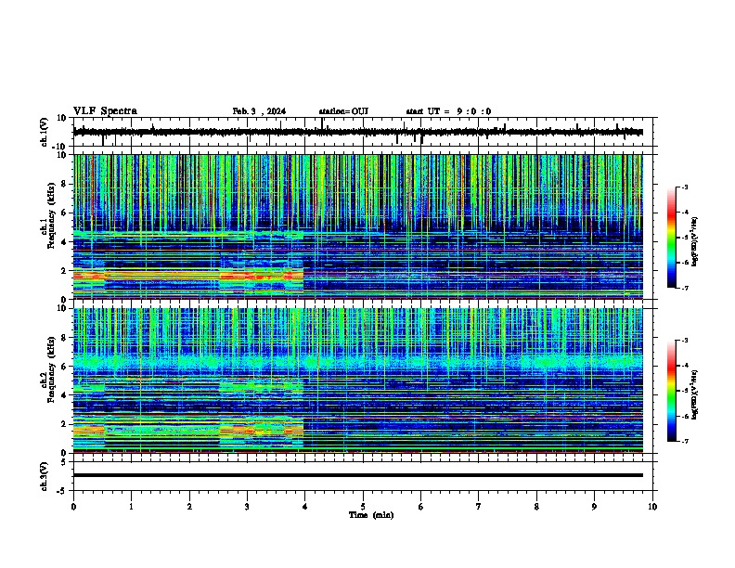Click the "Time (min)" x-axis label
This screenshot has width=735, height=568.
click(371, 515)
